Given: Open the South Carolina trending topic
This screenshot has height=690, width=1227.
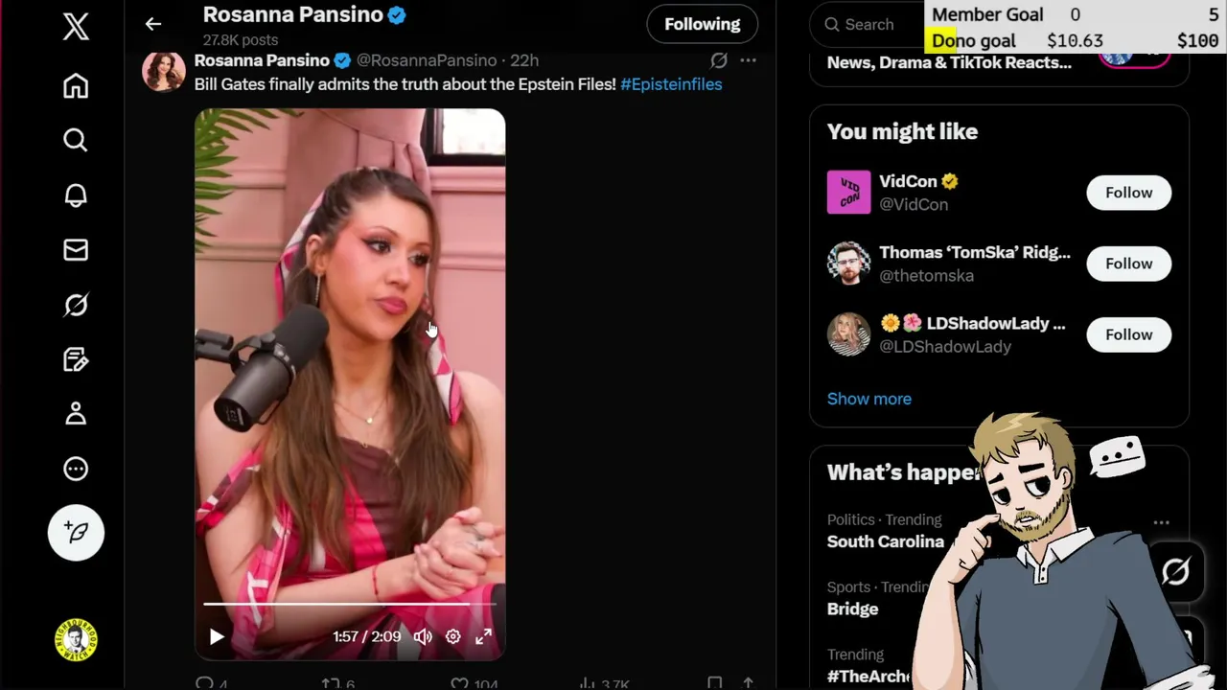Looking at the screenshot, I should (x=886, y=541).
